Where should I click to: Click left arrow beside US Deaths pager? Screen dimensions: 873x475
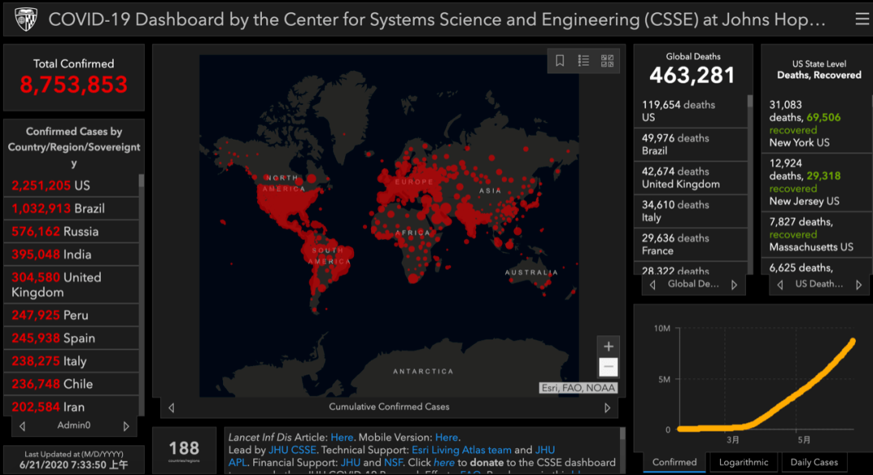(x=780, y=285)
